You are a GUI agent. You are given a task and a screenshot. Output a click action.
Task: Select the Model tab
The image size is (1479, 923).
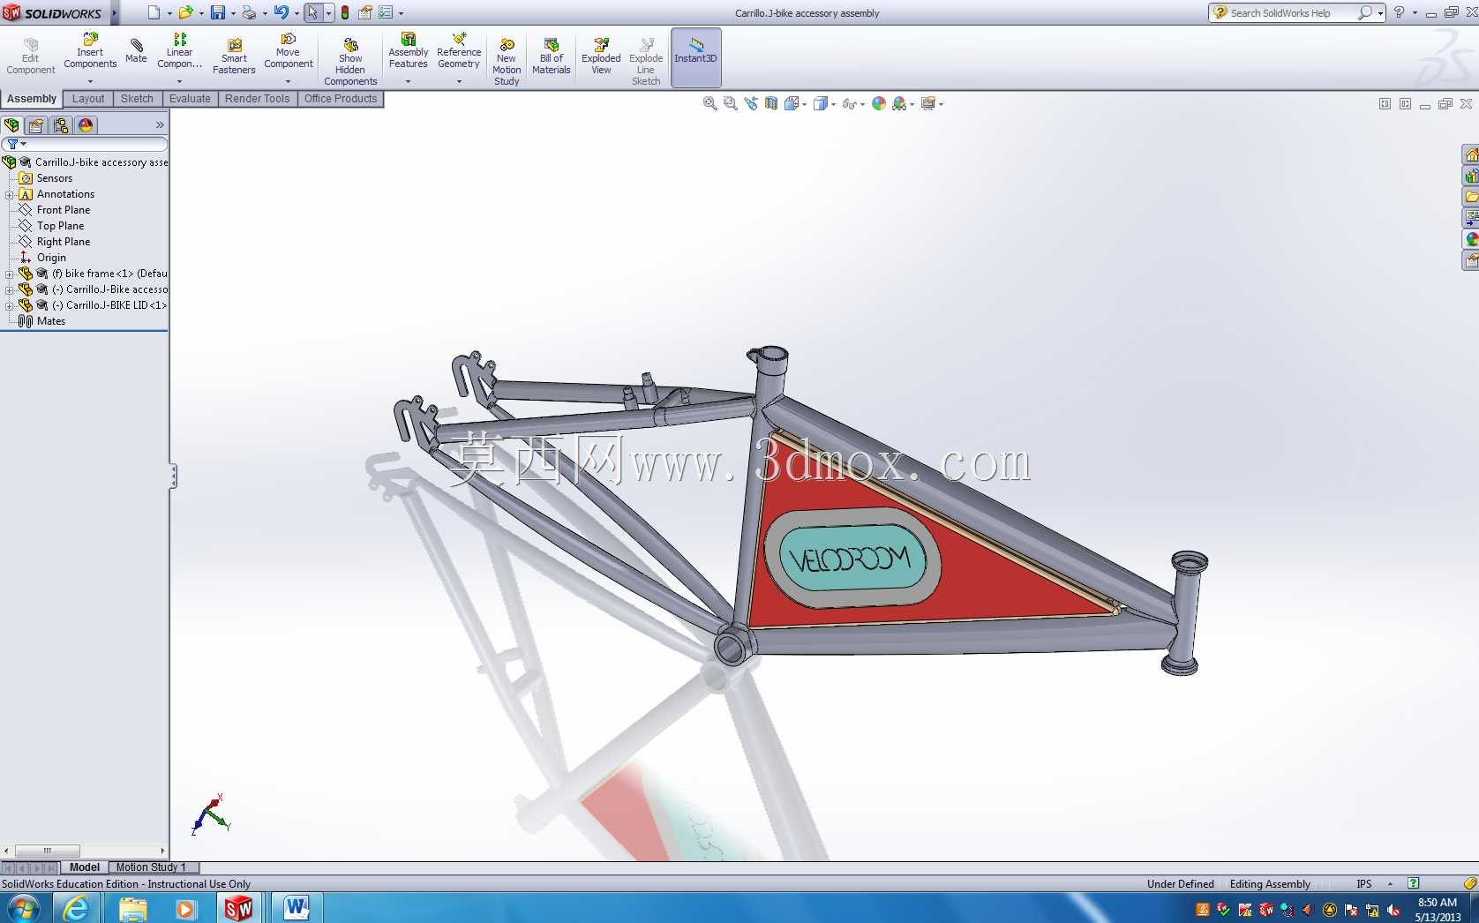pyautogui.click(x=85, y=867)
